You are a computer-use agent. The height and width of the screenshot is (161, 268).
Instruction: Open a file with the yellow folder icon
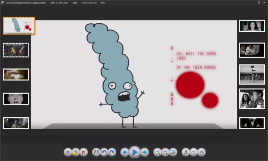[76, 152]
